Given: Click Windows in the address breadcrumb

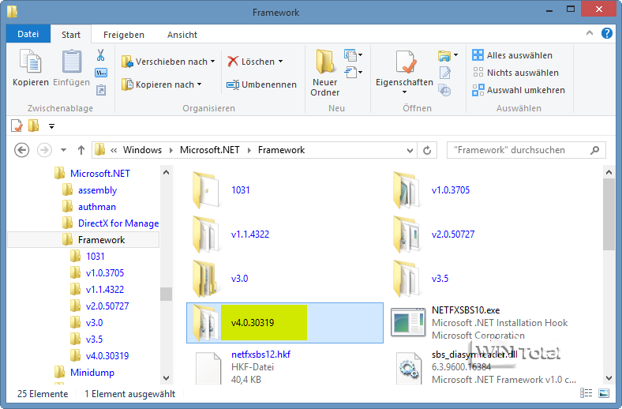Looking at the screenshot, I should [x=142, y=150].
